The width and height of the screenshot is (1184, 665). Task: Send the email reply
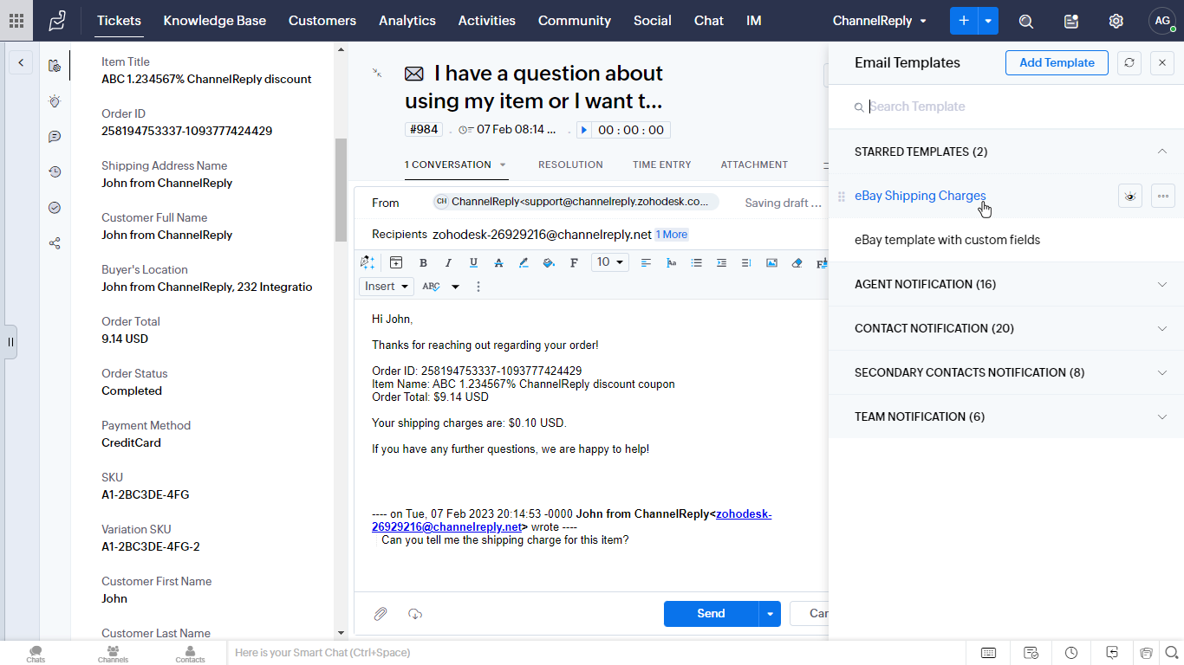pyautogui.click(x=711, y=614)
